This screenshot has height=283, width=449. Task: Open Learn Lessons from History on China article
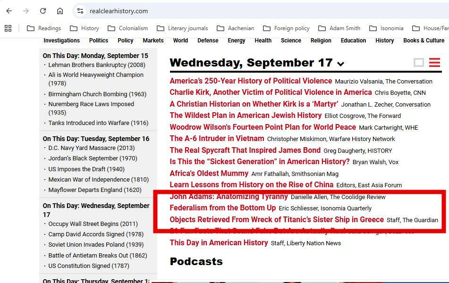click(x=252, y=185)
